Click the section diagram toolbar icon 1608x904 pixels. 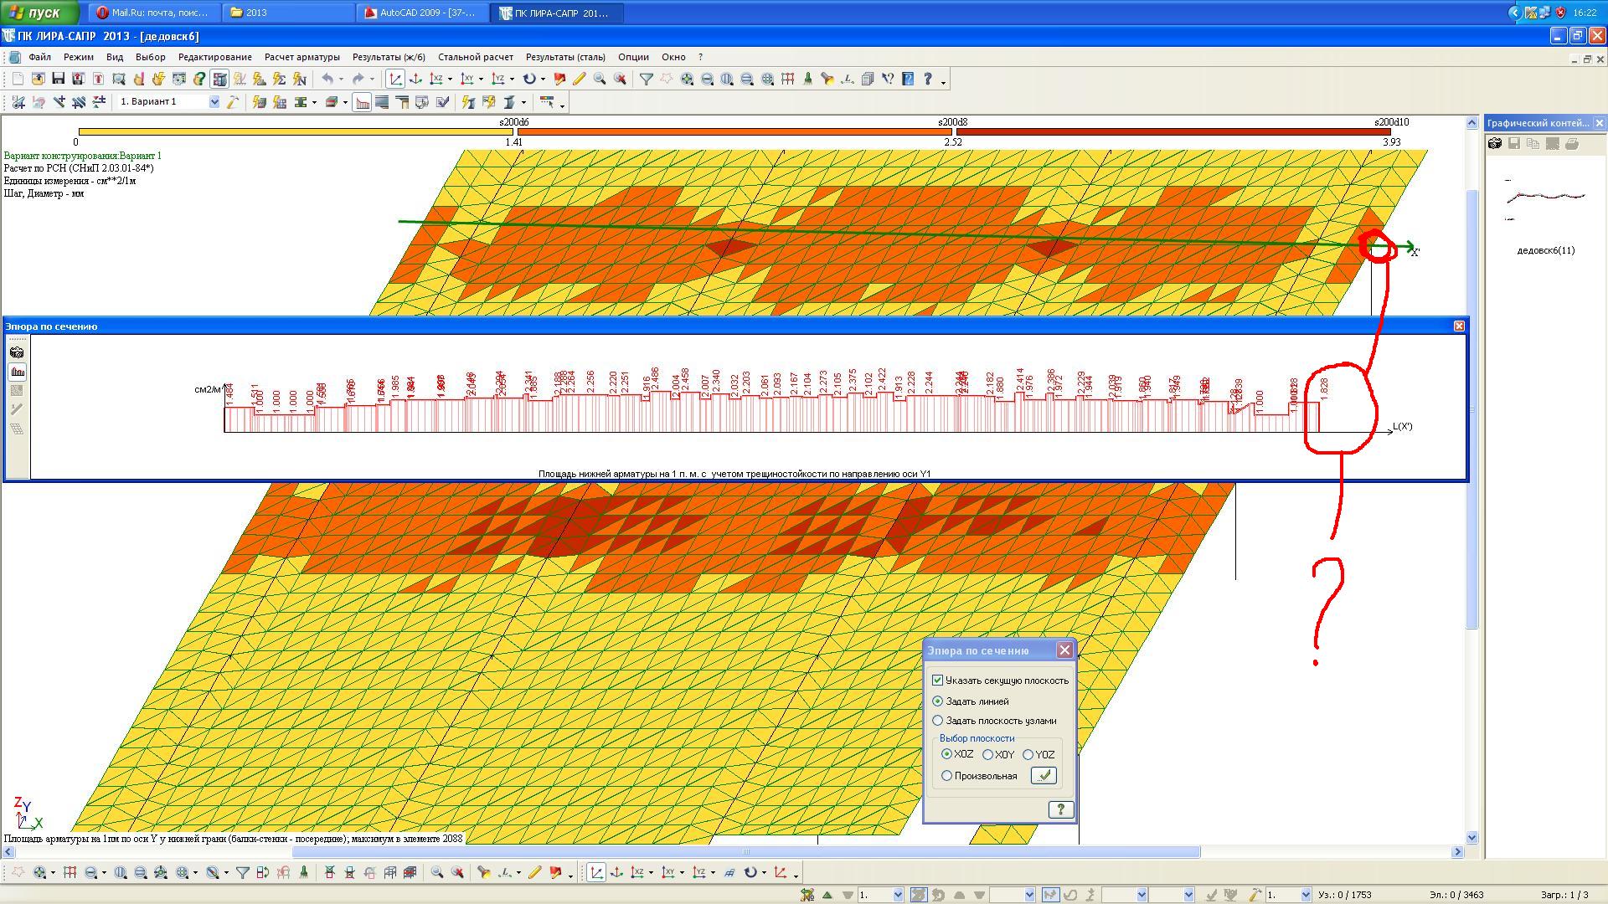(x=362, y=102)
